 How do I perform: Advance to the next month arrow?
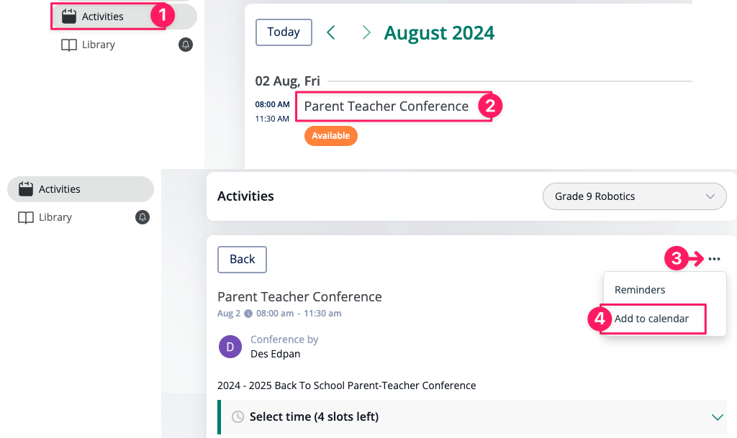(x=366, y=32)
